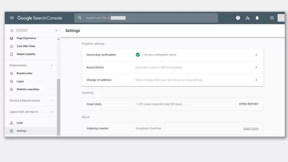This screenshot has width=288, height=162.
Task: Open the Links report
Action: [19, 123]
